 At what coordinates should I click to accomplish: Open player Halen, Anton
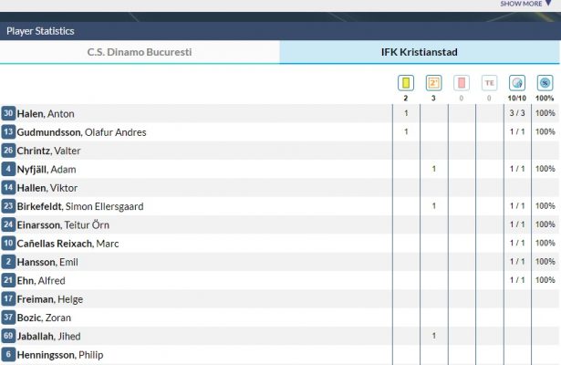click(46, 114)
